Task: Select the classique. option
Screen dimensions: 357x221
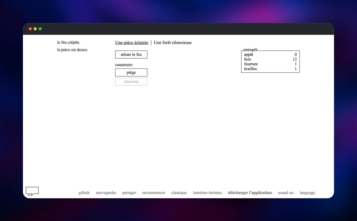Action: (179, 193)
